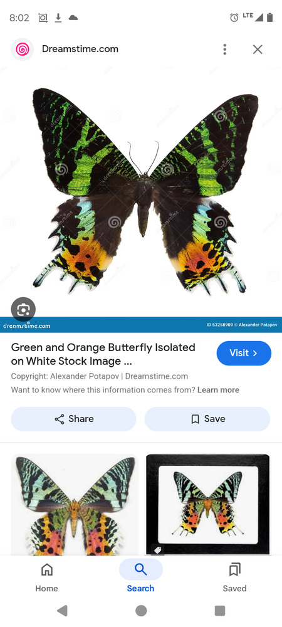
Task: Click the blue Visit button
Action: coord(244,353)
